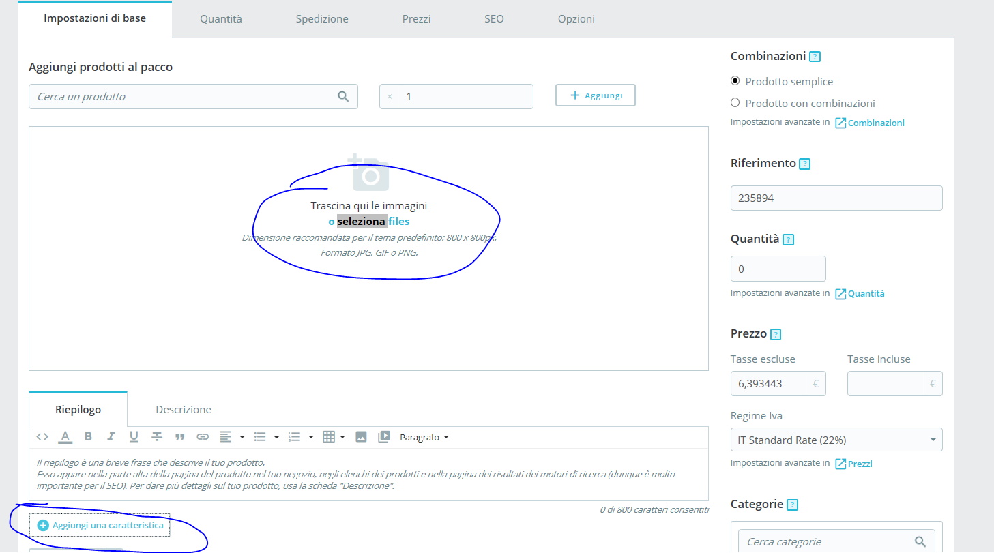Toggle bold formatting in summary editor
The image size is (994, 553).
tap(88, 437)
